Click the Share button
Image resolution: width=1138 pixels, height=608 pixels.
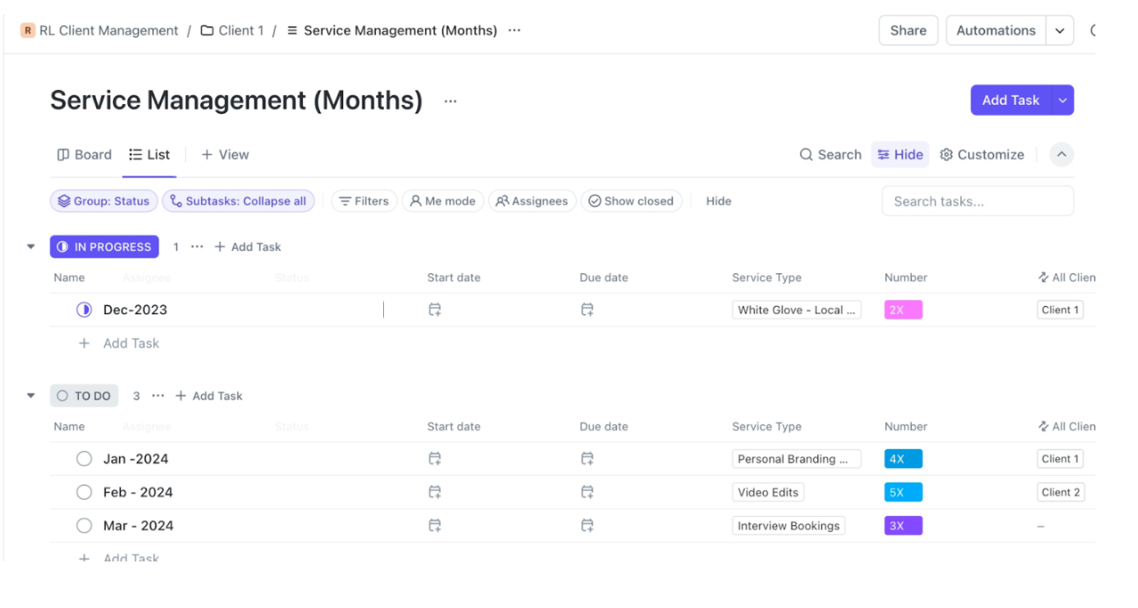point(907,30)
